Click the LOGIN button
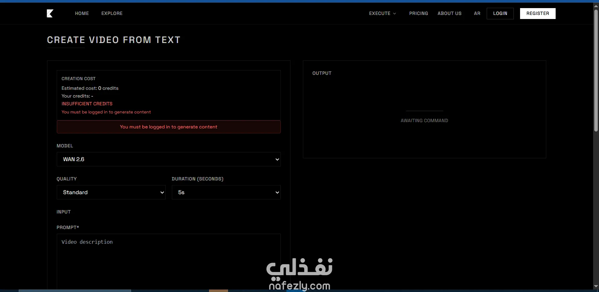The height and width of the screenshot is (292, 599). click(x=500, y=13)
